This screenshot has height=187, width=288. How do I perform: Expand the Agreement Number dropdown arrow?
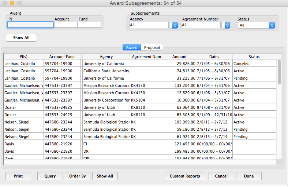point(227,25)
